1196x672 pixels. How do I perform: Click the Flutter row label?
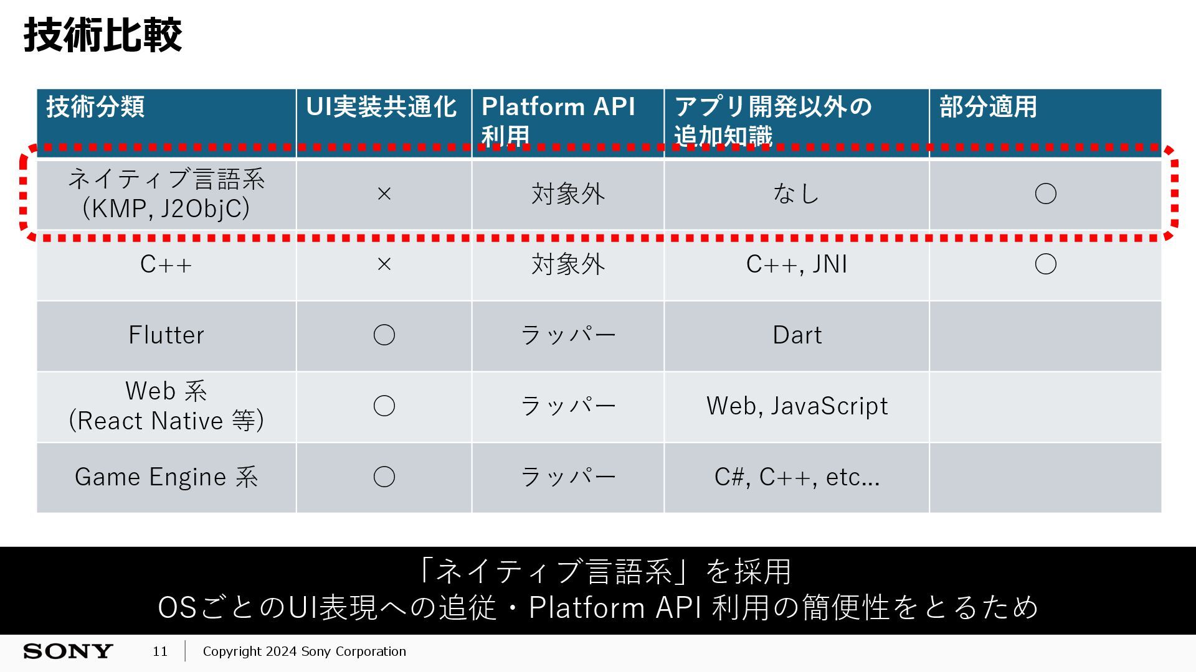click(166, 335)
